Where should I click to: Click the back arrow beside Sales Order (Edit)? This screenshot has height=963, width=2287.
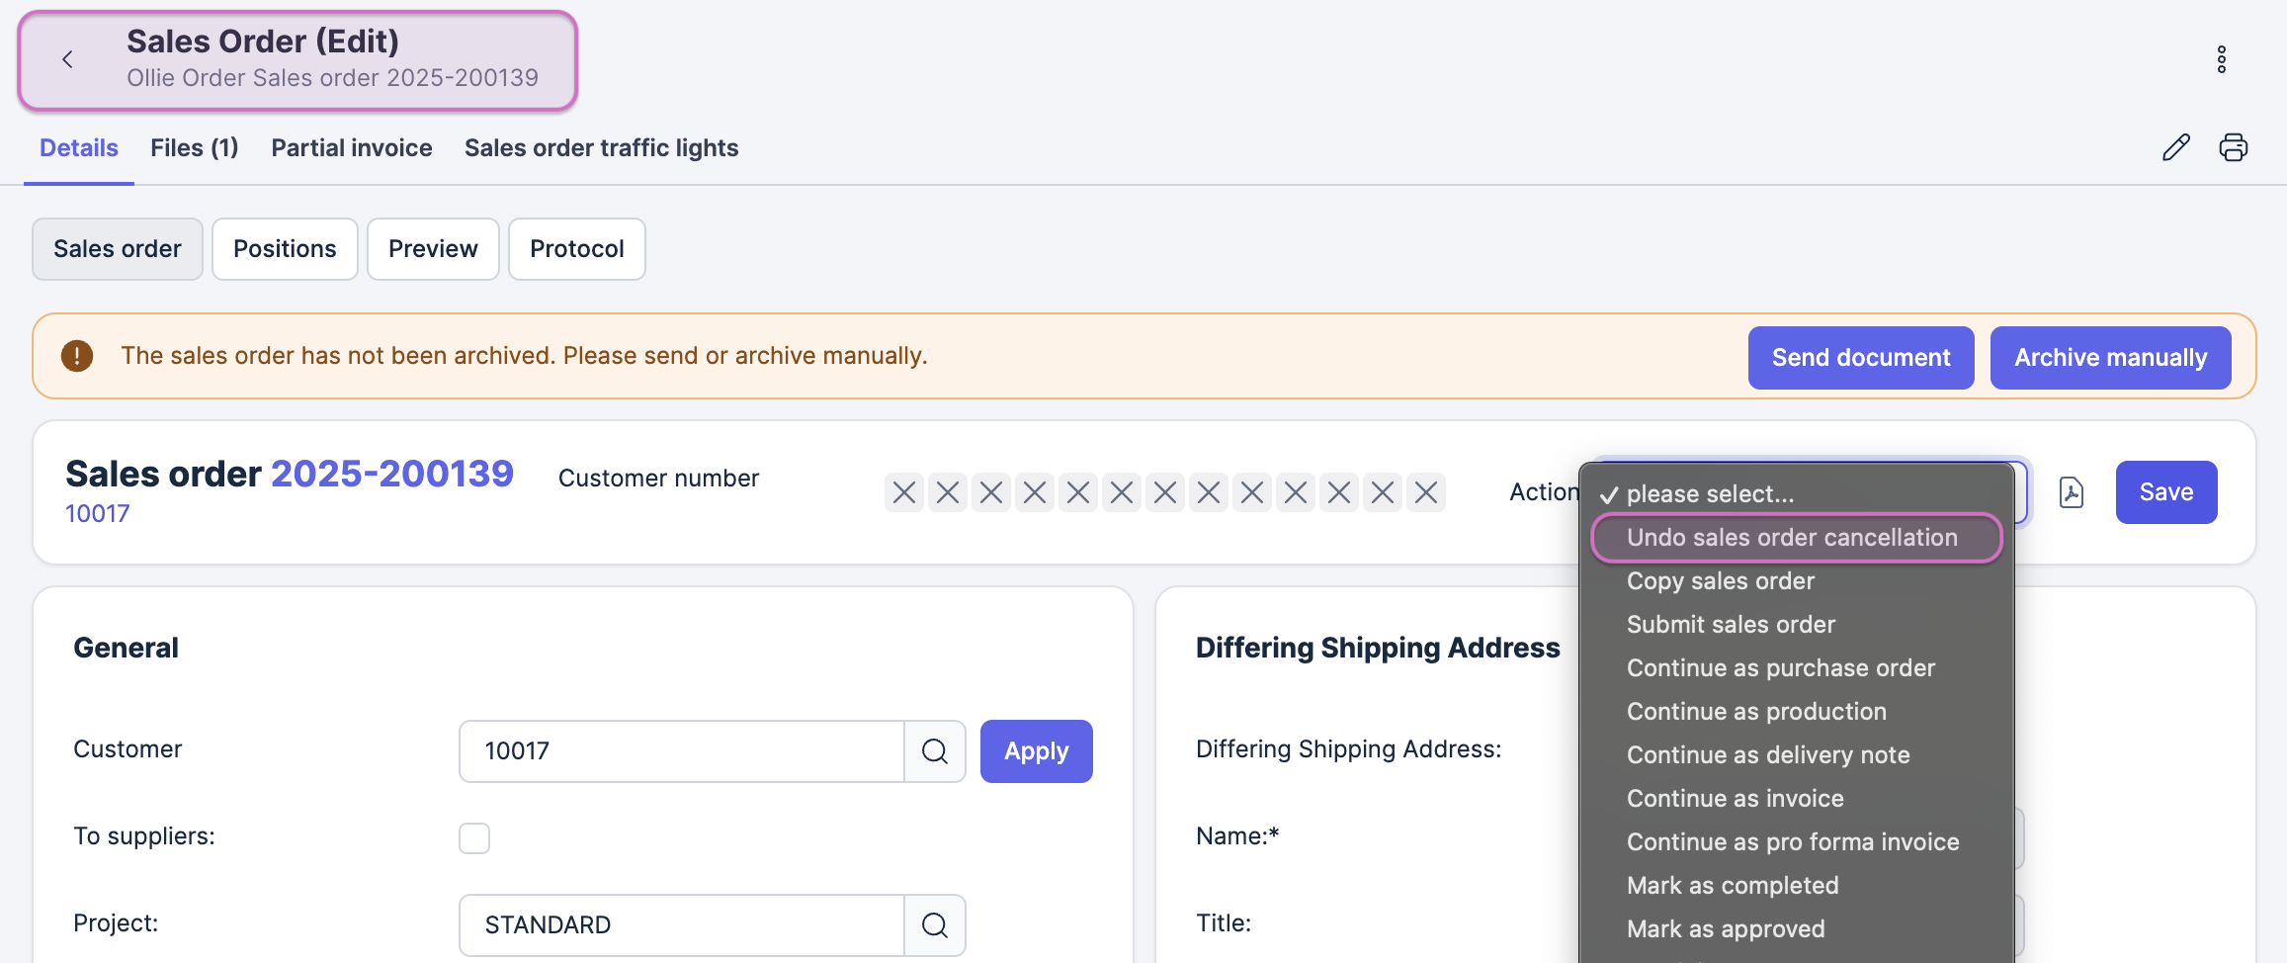67,59
